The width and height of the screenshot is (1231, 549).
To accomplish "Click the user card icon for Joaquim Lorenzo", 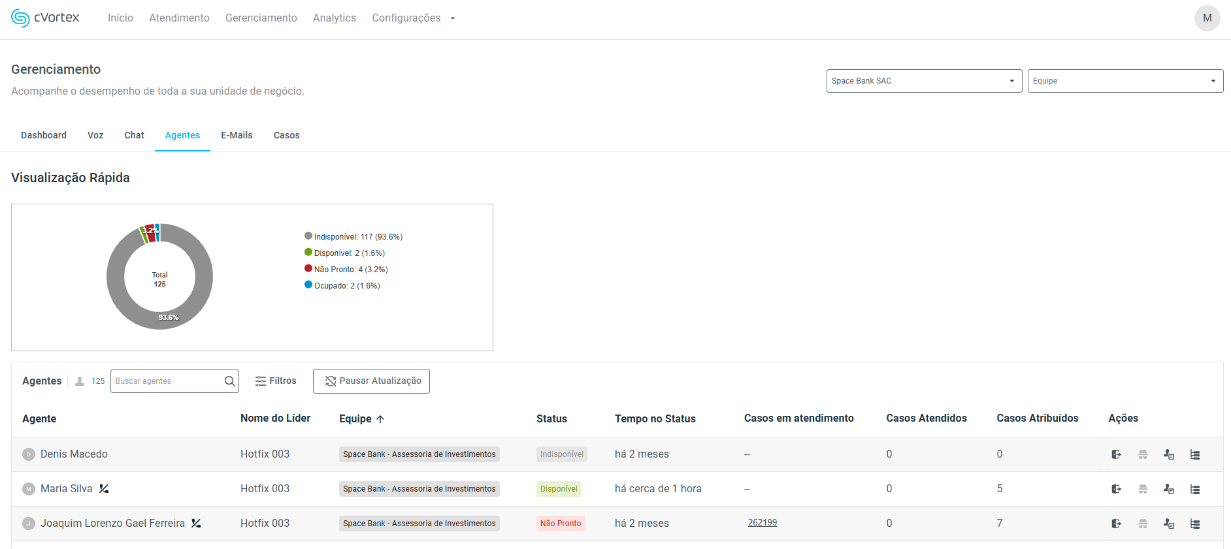I will (1169, 524).
